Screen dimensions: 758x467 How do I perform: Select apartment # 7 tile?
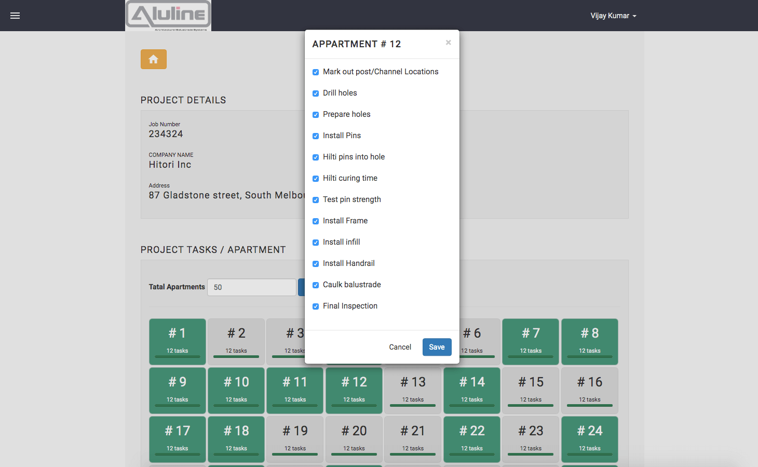(x=531, y=341)
